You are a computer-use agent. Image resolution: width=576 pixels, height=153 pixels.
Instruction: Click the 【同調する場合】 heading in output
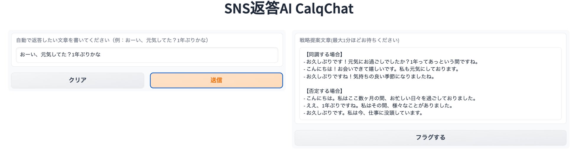tap(324, 55)
